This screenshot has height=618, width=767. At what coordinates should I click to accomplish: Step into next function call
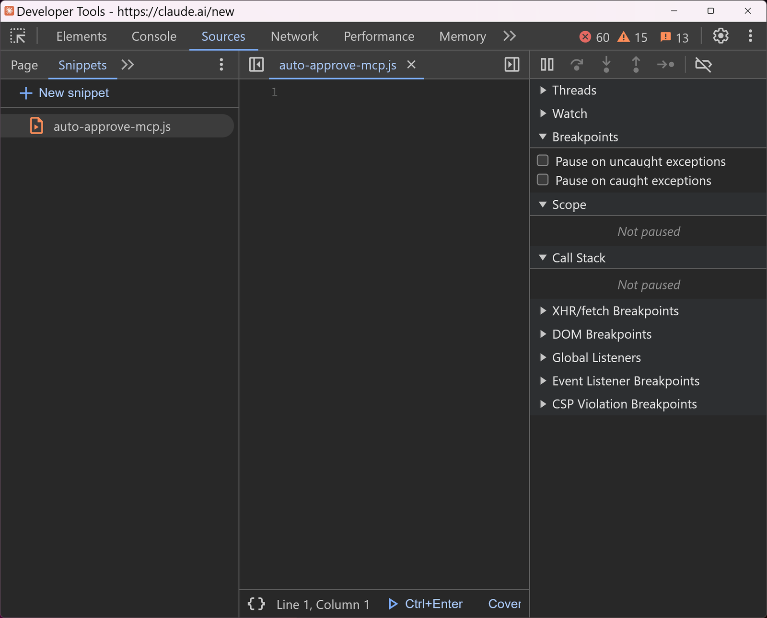[606, 64]
